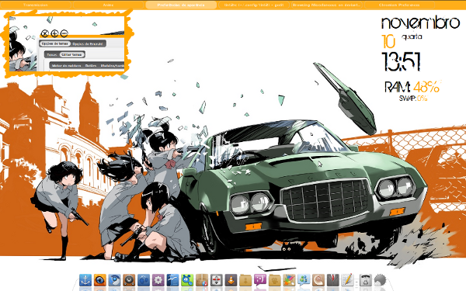The width and height of the screenshot is (466, 291).
Task: Launch the green Mickey face dock icon
Action: (x=187, y=280)
